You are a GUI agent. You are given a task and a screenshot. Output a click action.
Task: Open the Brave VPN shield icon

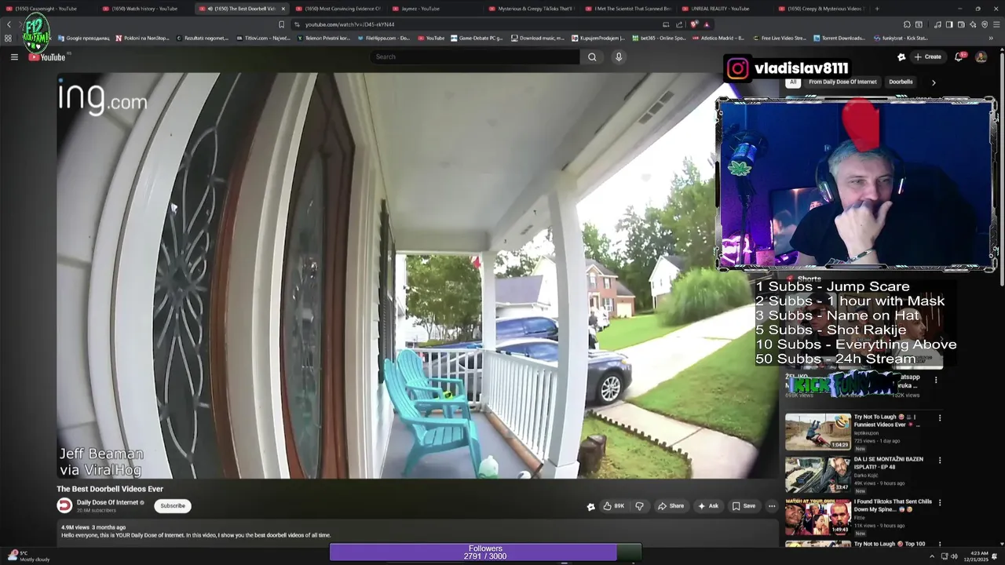(x=985, y=24)
